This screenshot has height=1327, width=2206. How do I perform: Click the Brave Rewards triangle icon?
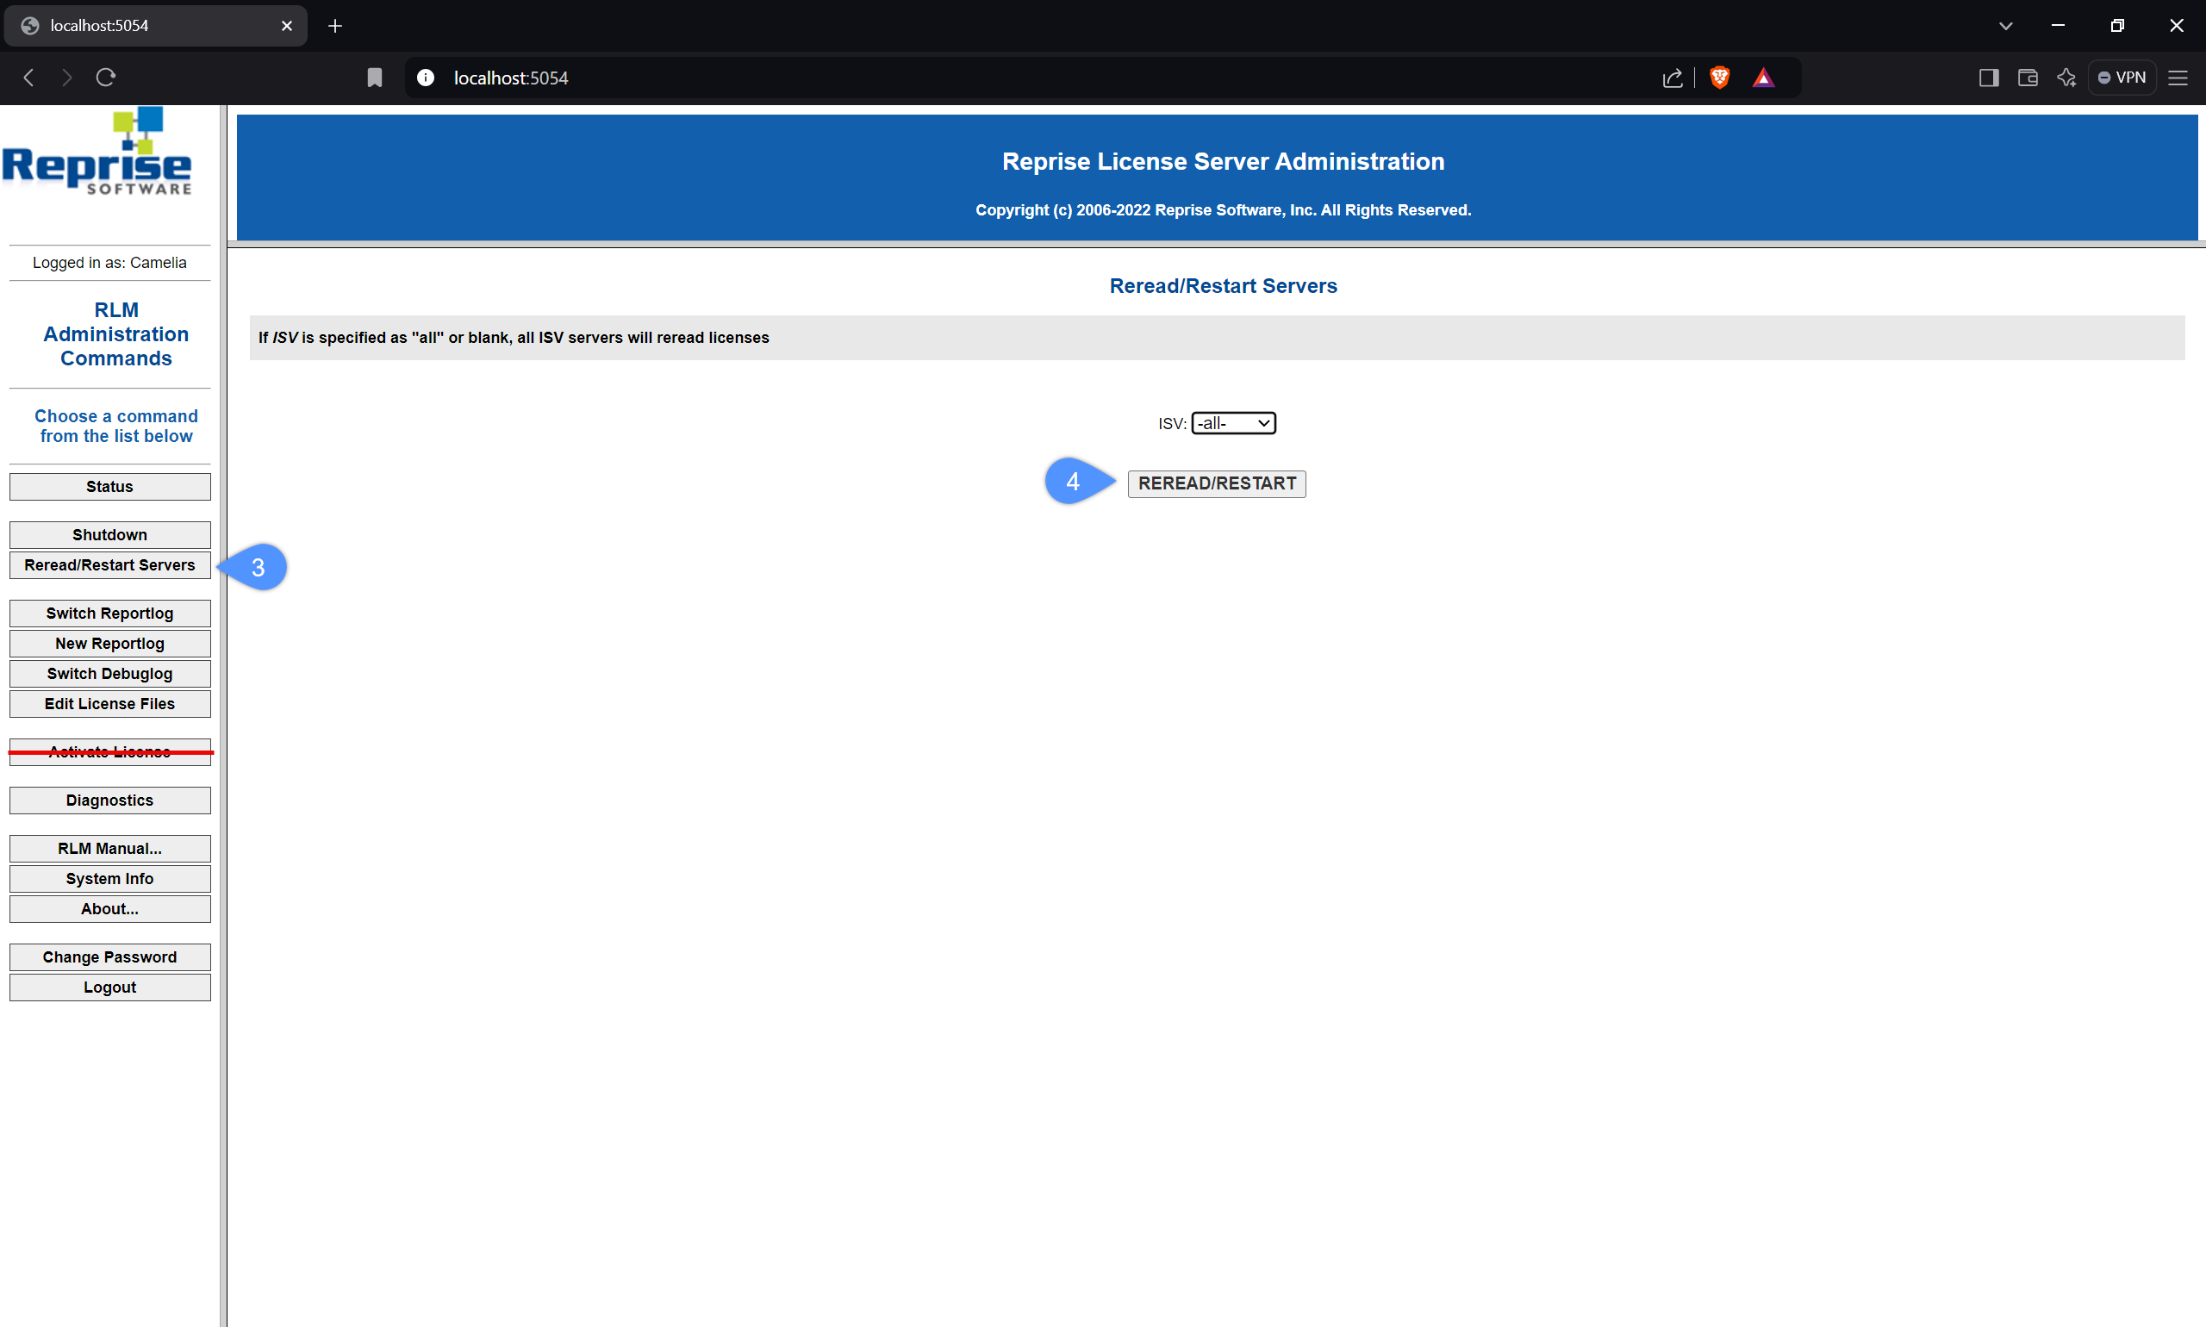(1762, 78)
